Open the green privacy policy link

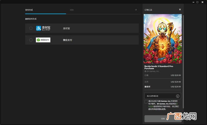151,106
